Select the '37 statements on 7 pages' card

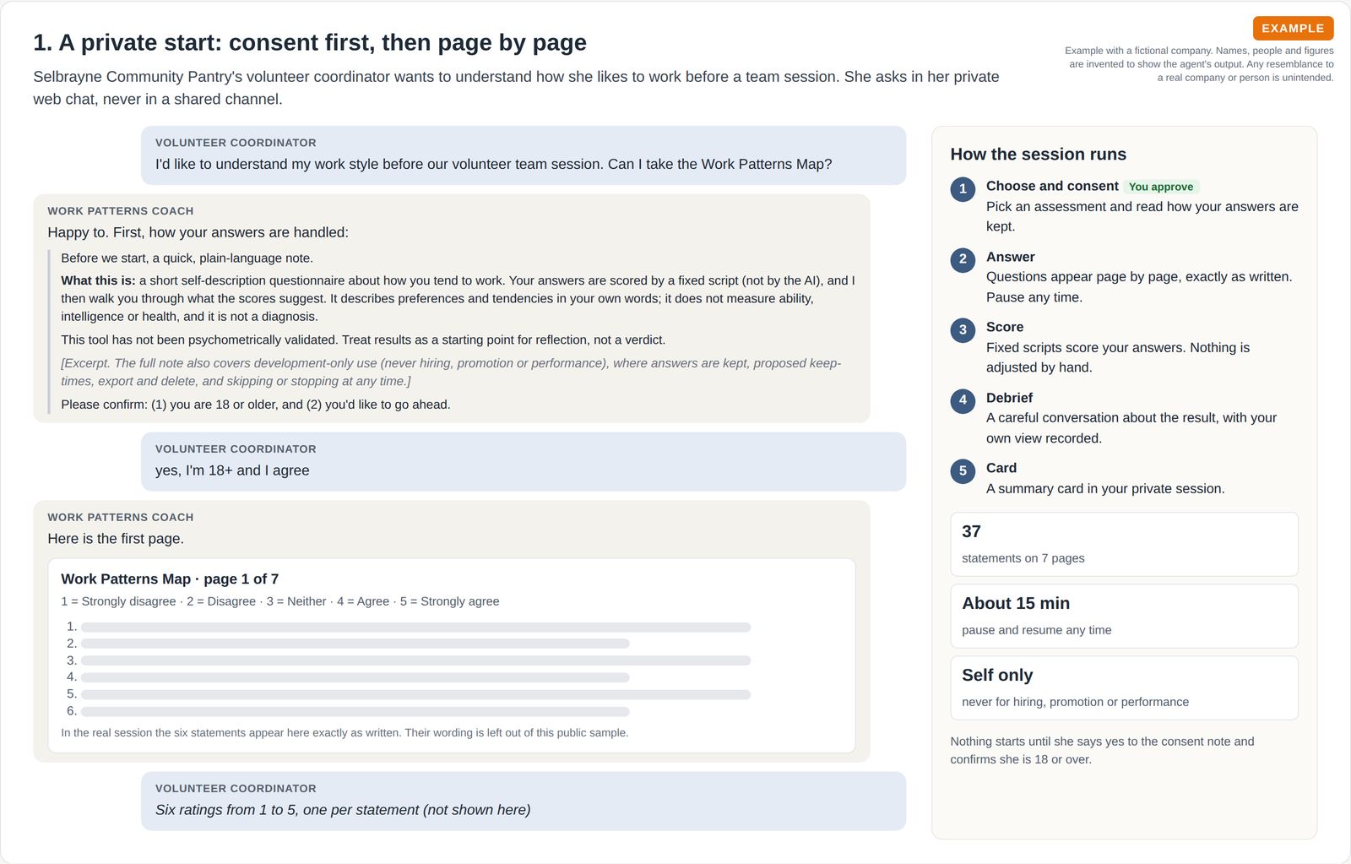(x=1124, y=544)
